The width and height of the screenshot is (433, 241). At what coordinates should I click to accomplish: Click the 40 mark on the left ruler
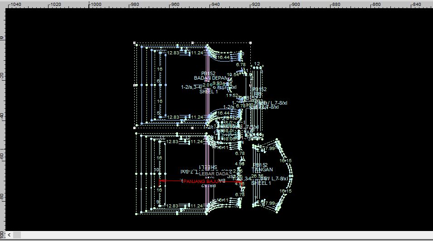point(2,116)
